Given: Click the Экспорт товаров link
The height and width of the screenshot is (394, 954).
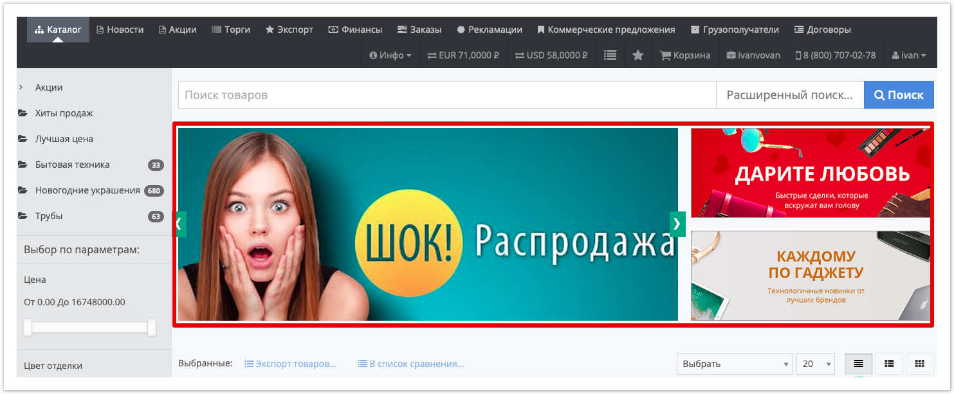Looking at the screenshot, I should pos(290,364).
